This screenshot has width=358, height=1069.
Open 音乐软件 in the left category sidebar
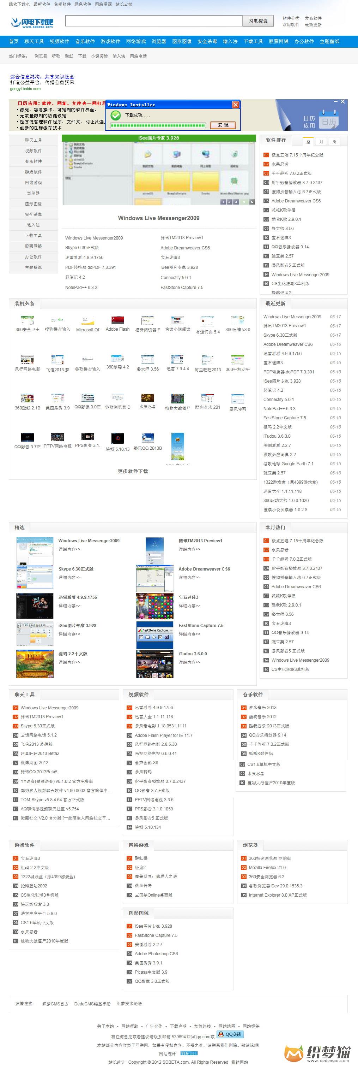pyautogui.click(x=34, y=161)
